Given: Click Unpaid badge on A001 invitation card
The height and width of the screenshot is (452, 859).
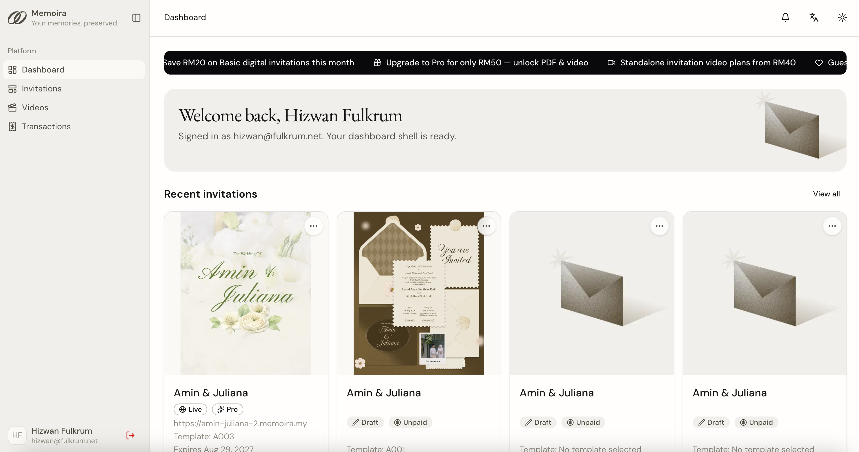Looking at the screenshot, I should 411,422.
